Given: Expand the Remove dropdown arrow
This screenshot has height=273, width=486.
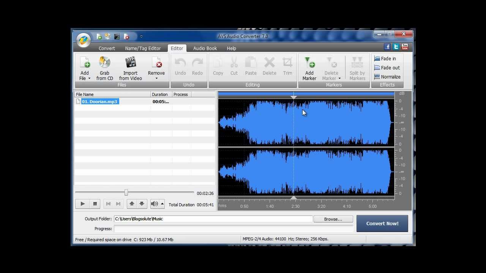Looking at the screenshot, I should (156, 78).
